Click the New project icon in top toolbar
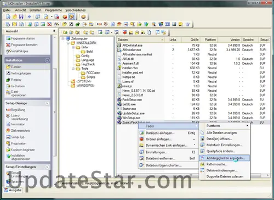Viewport: 274px width, 200px height. (x=8, y=17)
